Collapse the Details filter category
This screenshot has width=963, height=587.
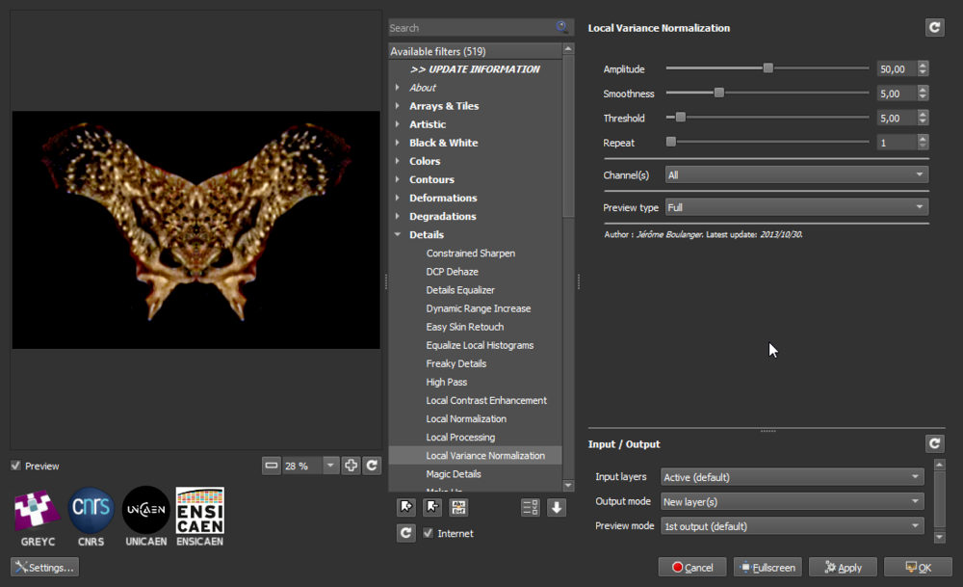[x=397, y=234]
